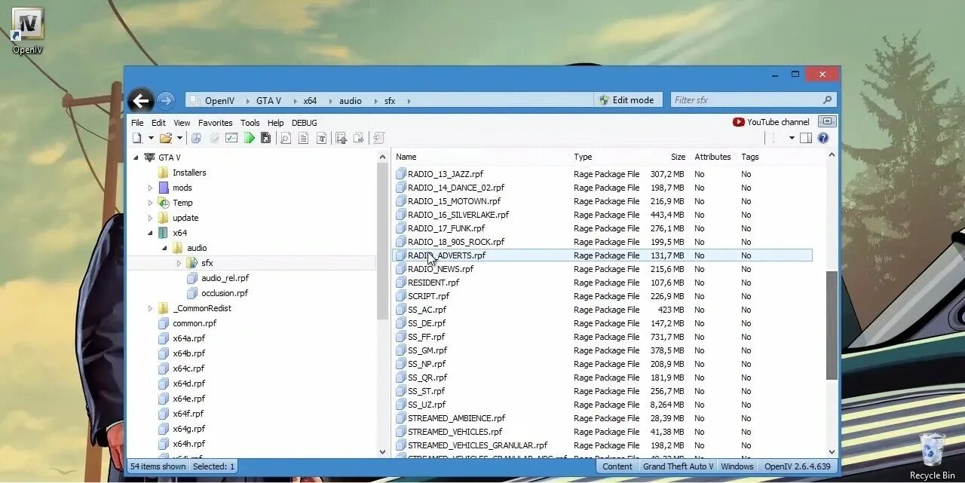Click the Open folder toolbar icon

pyautogui.click(x=166, y=138)
